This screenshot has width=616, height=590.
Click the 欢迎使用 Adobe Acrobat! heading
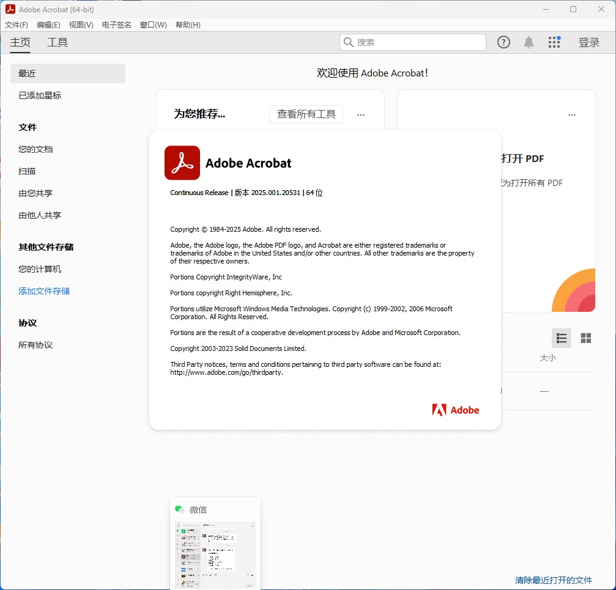coord(372,73)
